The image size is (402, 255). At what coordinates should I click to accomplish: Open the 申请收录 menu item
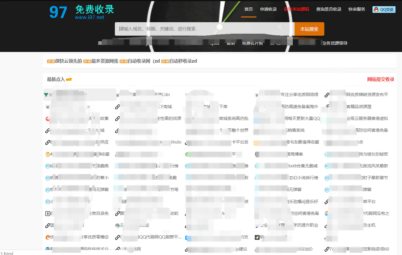(x=268, y=9)
